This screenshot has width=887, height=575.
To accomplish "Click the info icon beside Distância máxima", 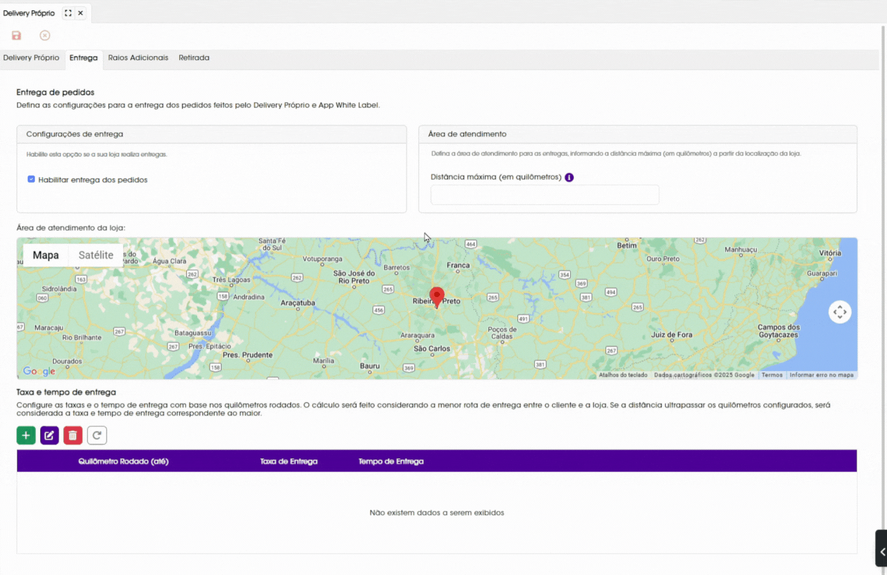I will click(569, 177).
